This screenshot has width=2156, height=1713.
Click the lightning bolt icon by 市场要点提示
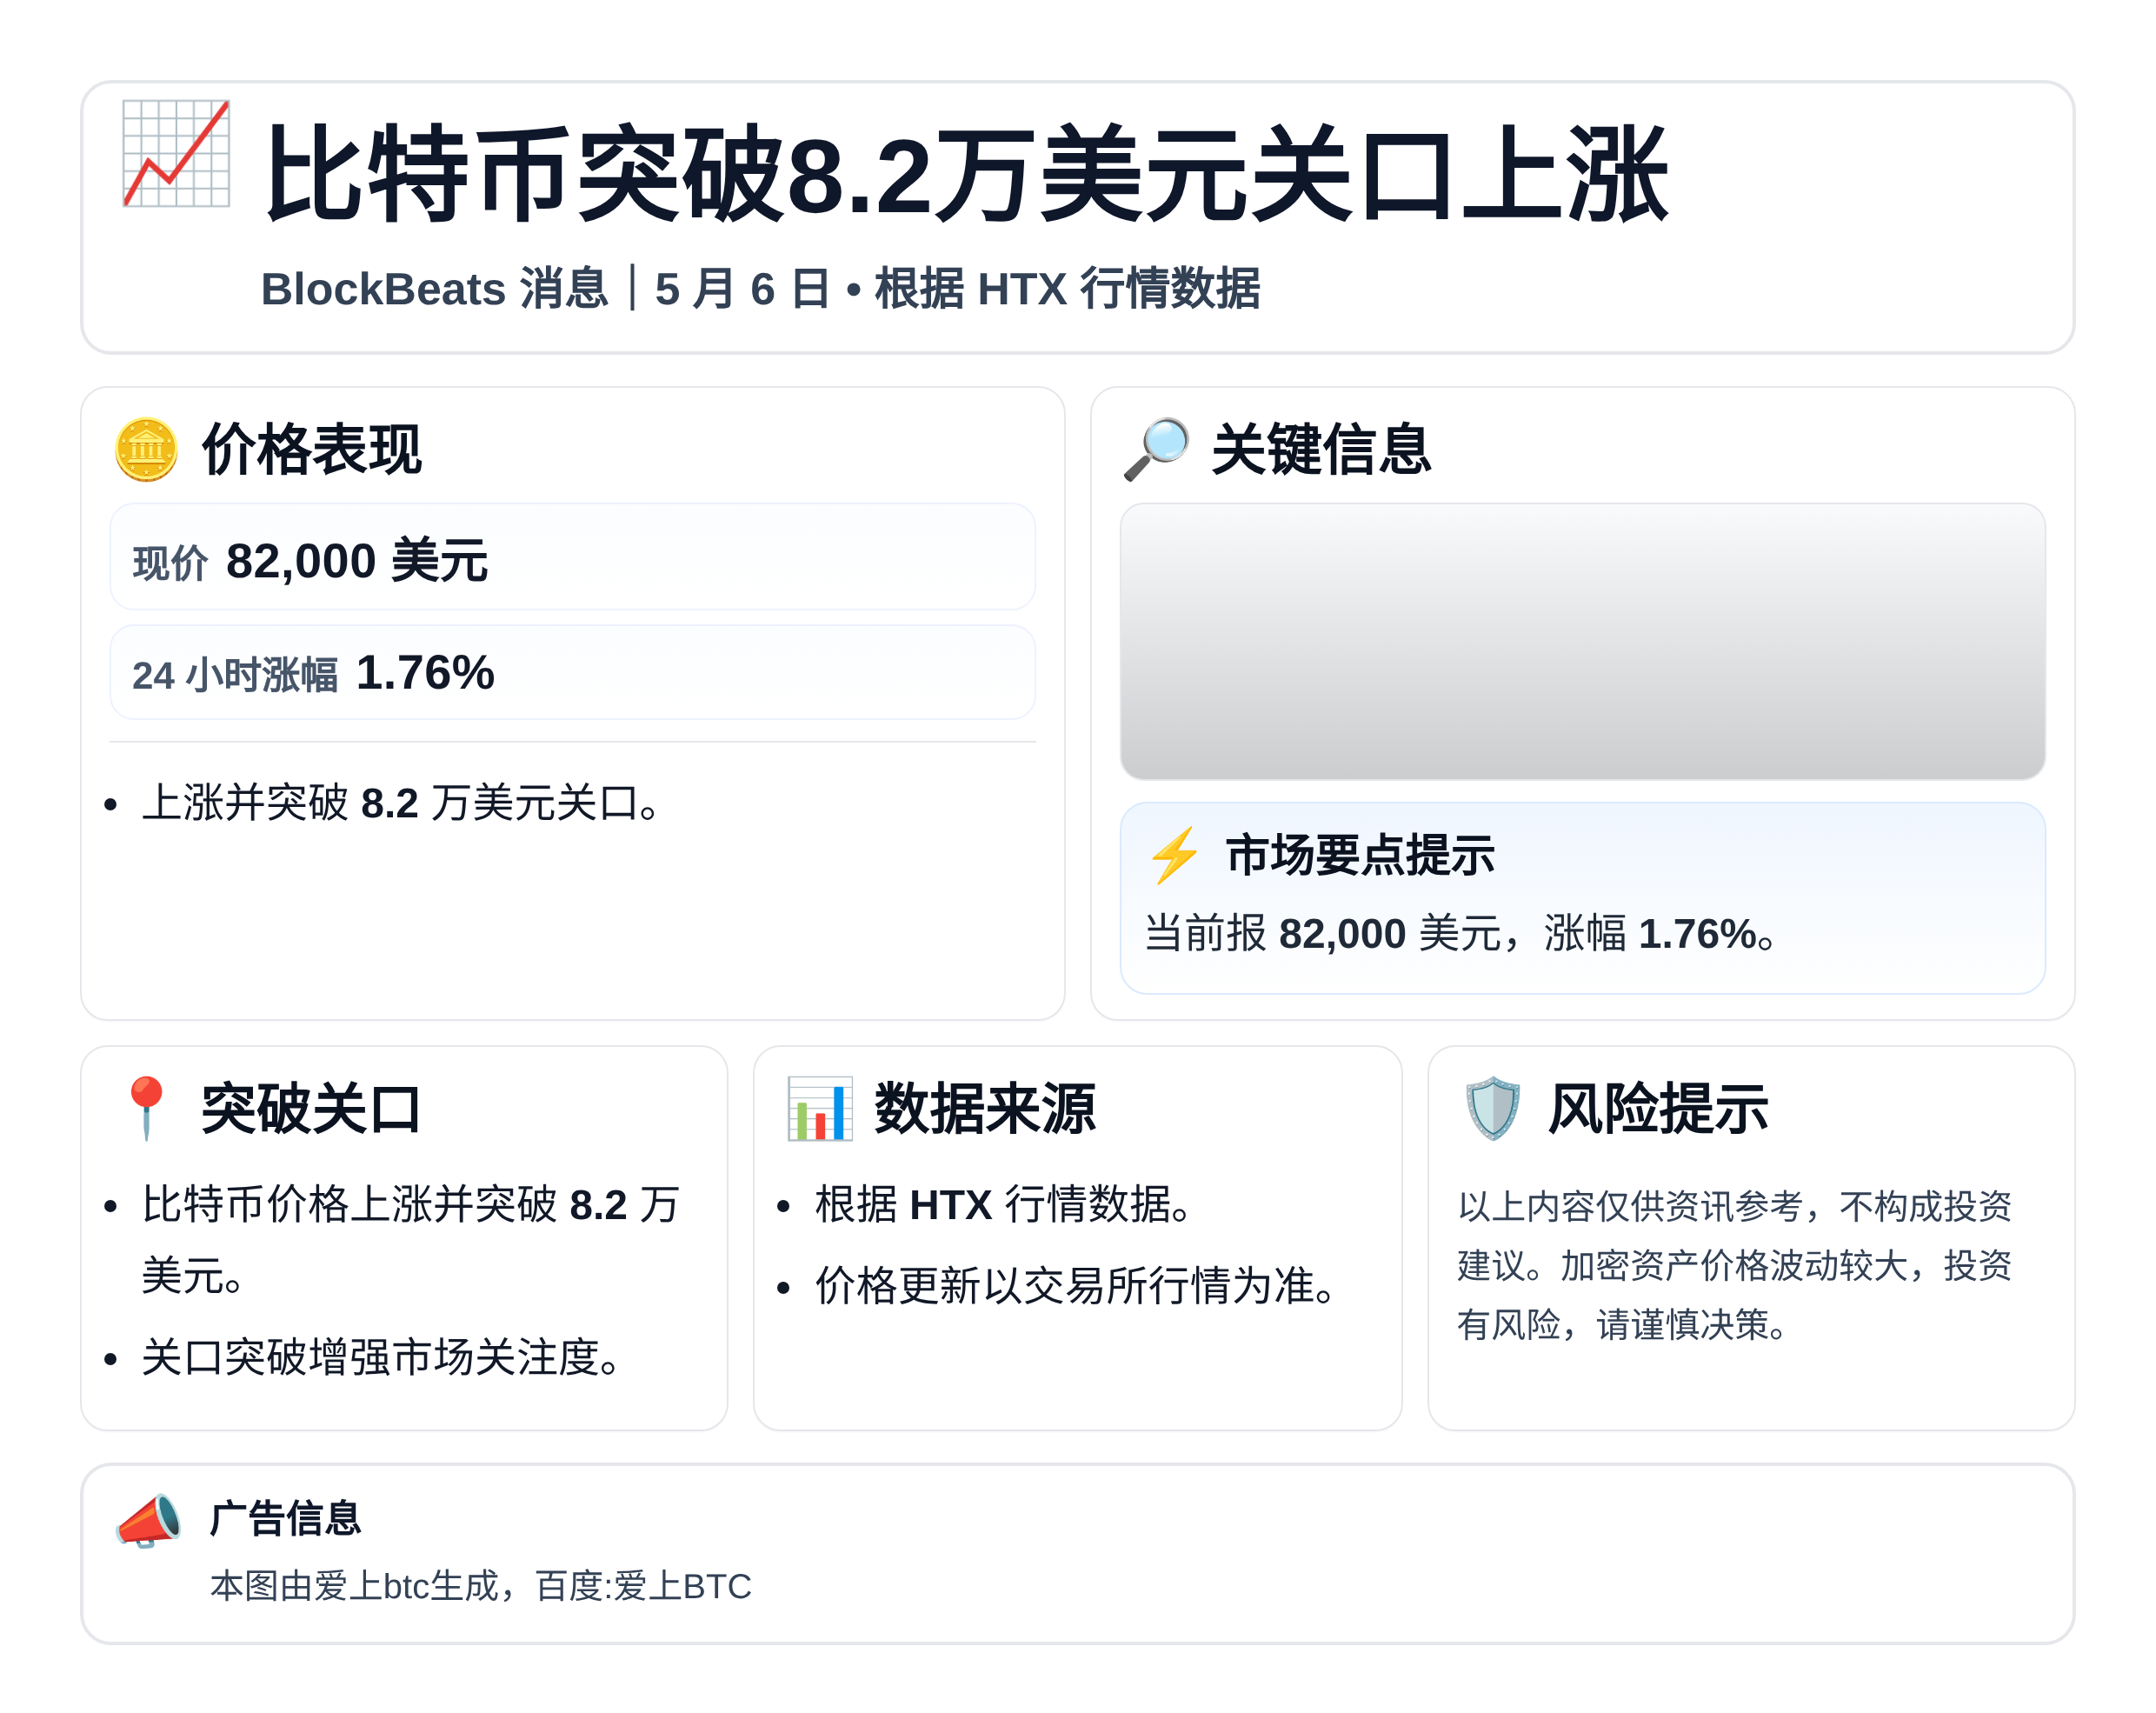(1174, 855)
